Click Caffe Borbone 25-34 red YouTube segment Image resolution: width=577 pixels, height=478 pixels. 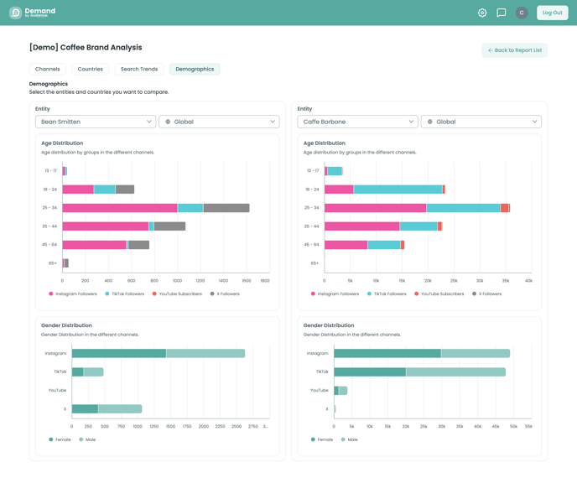[505, 208]
